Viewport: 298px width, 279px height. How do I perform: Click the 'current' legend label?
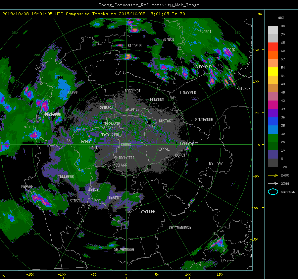288,192
